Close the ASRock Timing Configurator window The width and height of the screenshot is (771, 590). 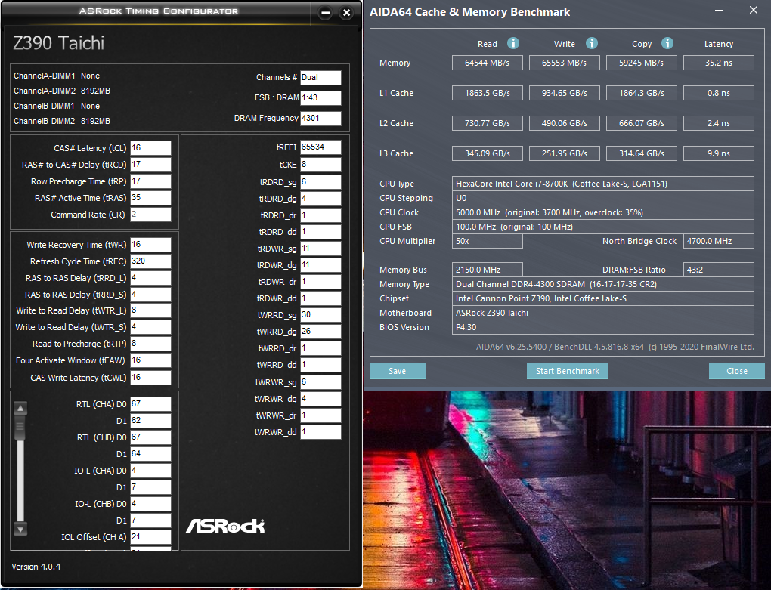point(346,13)
